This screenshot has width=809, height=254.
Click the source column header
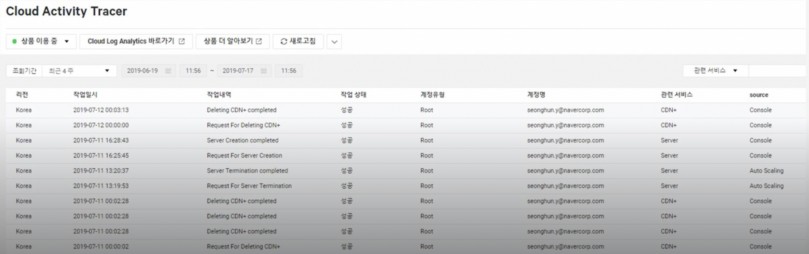tap(758, 95)
